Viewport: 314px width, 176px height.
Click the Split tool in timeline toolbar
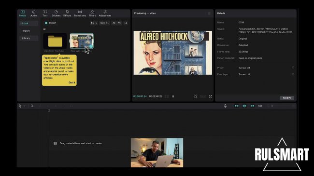(48, 106)
